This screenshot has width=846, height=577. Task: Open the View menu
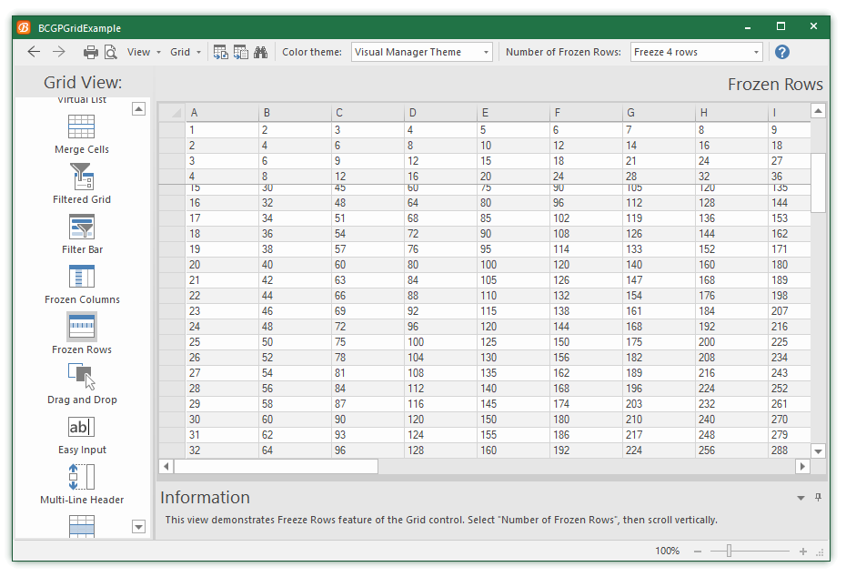point(142,52)
